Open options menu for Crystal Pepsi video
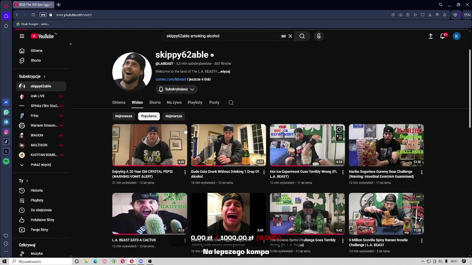 [185, 172]
